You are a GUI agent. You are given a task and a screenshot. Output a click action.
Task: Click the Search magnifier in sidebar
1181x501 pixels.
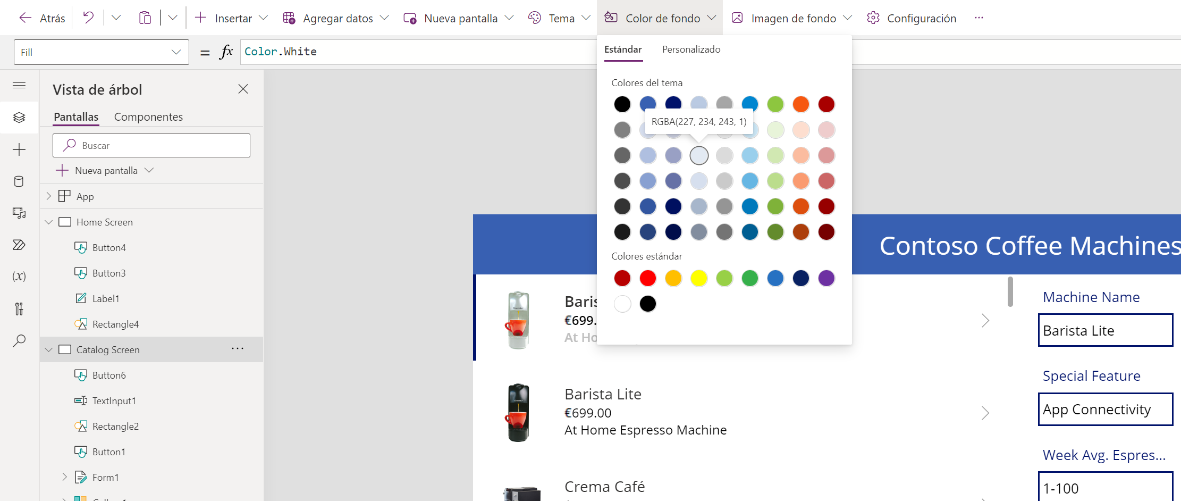coord(19,340)
